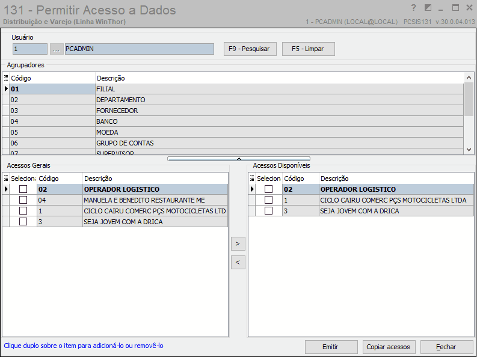Move selected access left with < button
The height and width of the screenshot is (357, 477).
pyautogui.click(x=238, y=262)
